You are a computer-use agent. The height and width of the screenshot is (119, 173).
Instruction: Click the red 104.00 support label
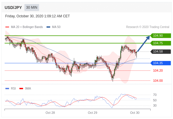pos(158,81)
